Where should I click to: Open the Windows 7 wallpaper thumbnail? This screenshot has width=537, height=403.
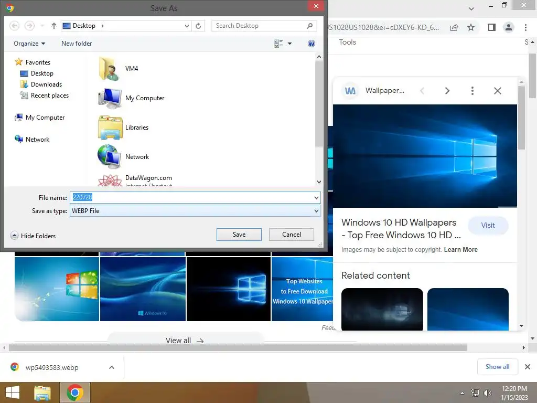click(57, 289)
